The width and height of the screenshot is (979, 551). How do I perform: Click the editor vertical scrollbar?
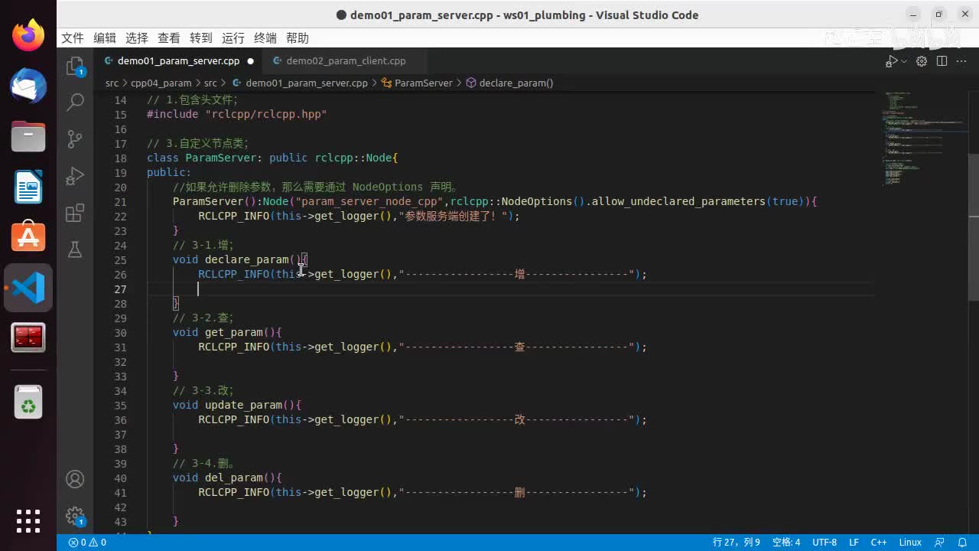click(x=973, y=230)
